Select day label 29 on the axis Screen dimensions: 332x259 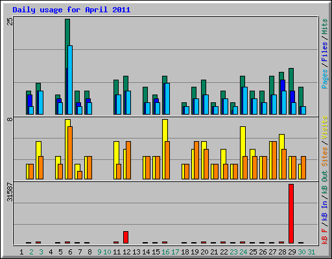coord(292,252)
